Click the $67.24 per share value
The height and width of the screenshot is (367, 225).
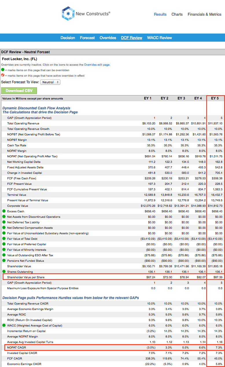[150, 277]
